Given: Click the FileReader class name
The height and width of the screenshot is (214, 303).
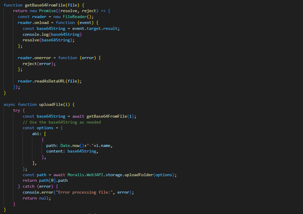Looking at the screenshot, I should click(x=75, y=17).
